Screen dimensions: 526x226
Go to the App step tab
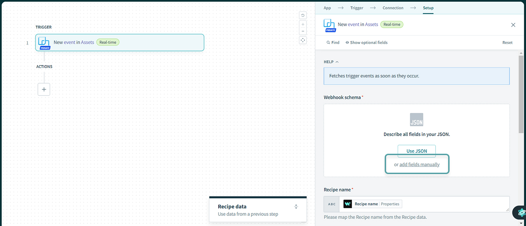click(327, 8)
